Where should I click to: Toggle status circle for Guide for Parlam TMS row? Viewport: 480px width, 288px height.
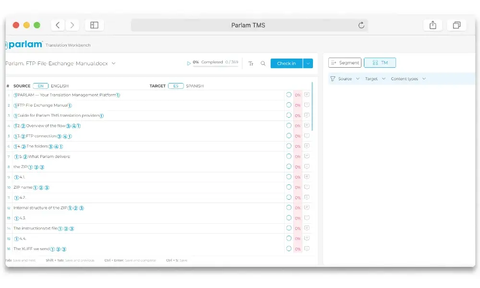click(x=288, y=115)
